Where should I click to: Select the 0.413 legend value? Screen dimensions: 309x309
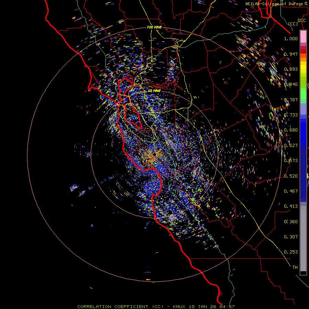tap(291, 206)
